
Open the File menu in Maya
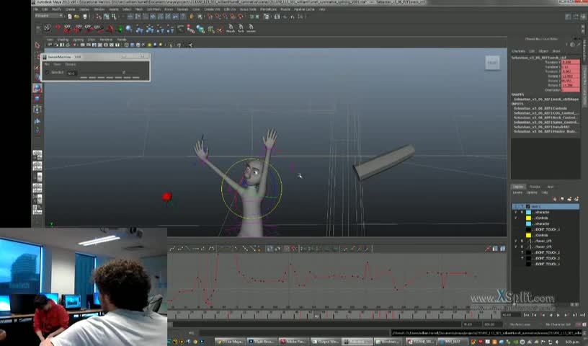(36, 9)
